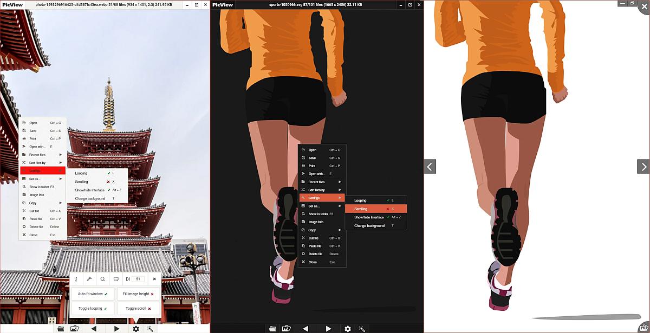
Task: Open the image info icon in settings popup
Action: (x=76, y=279)
